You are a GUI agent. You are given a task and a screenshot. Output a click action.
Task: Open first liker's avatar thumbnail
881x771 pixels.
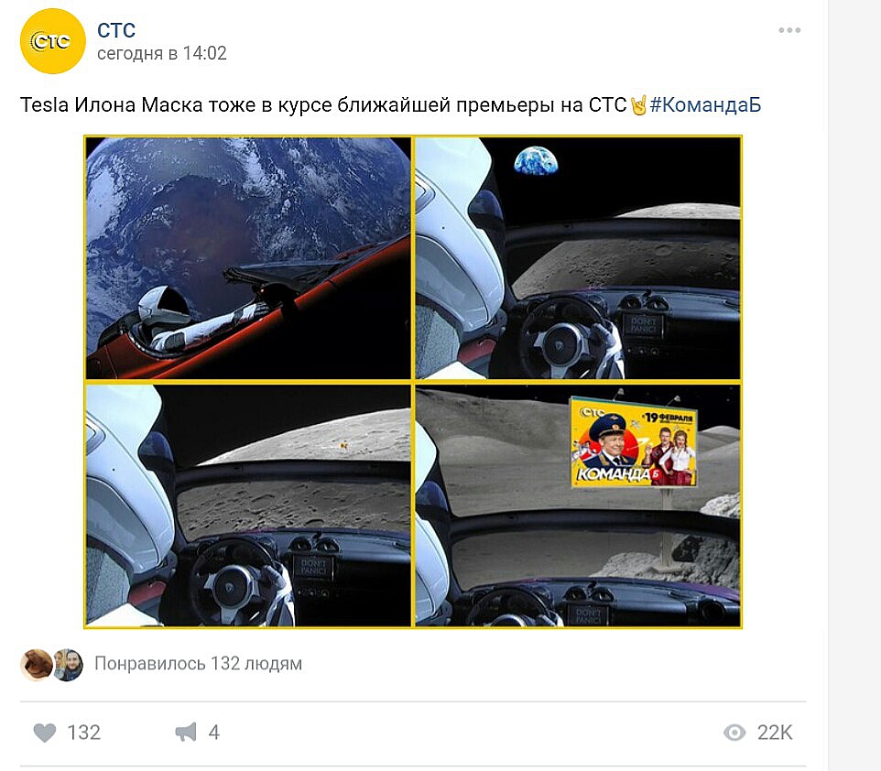(36, 664)
